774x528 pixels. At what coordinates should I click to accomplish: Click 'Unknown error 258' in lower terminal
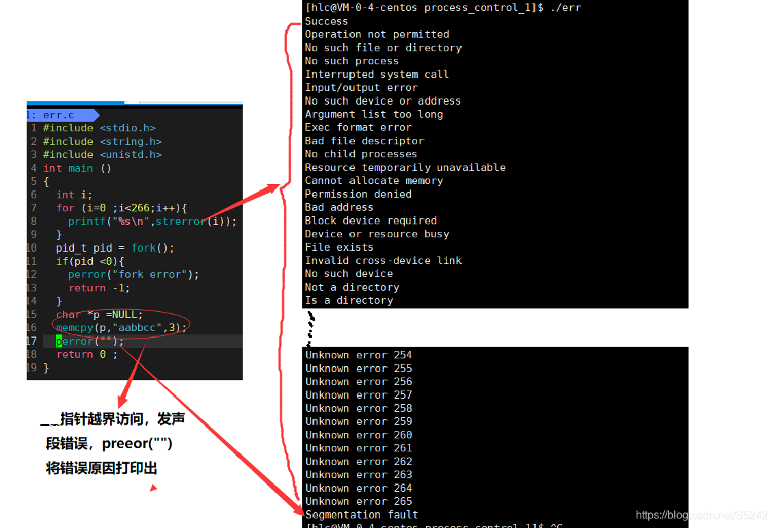tap(358, 408)
